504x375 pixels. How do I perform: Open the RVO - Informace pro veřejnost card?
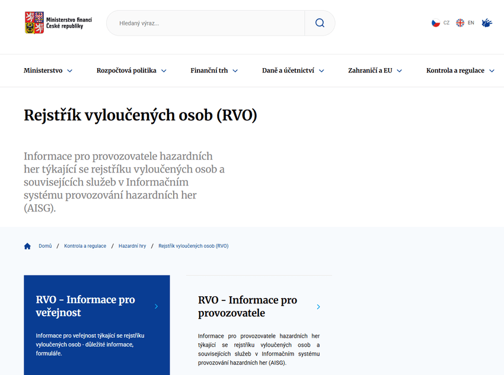[x=85, y=306]
